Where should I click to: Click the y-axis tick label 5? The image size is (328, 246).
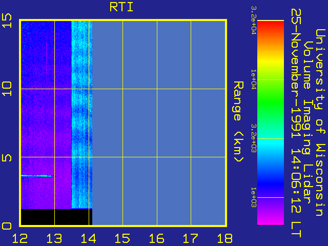tap(7, 158)
